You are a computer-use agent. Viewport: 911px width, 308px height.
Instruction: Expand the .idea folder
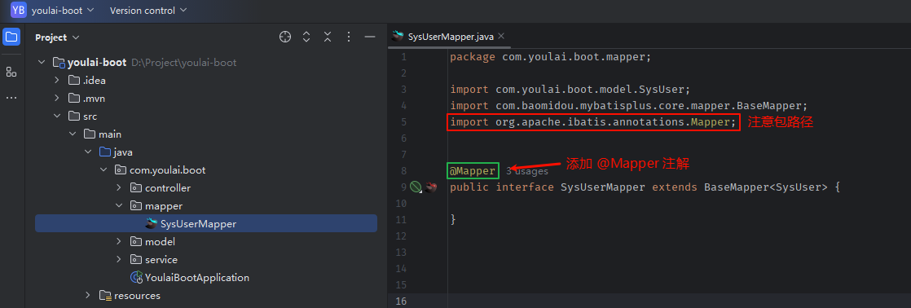click(x=57, y=80)
